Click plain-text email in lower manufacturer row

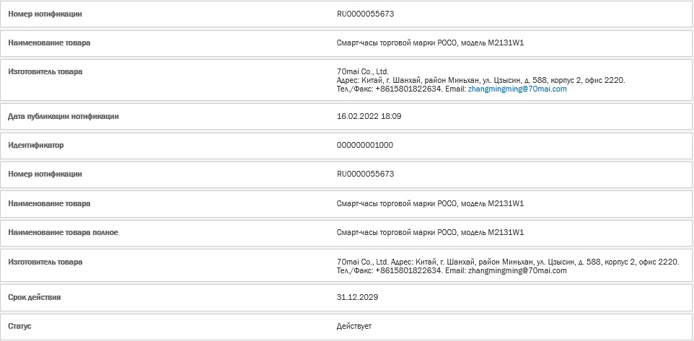click(517, 270)
